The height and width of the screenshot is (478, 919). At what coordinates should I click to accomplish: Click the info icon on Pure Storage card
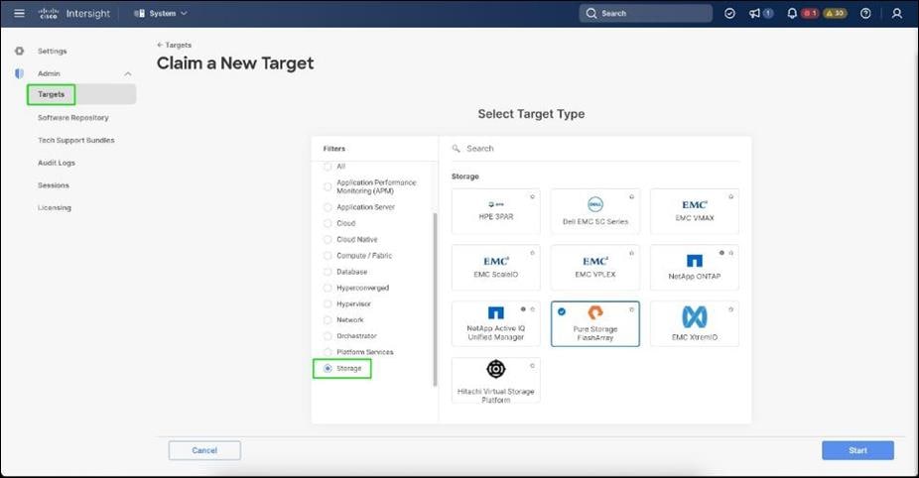pyautogui.click(x=632, y=309)
